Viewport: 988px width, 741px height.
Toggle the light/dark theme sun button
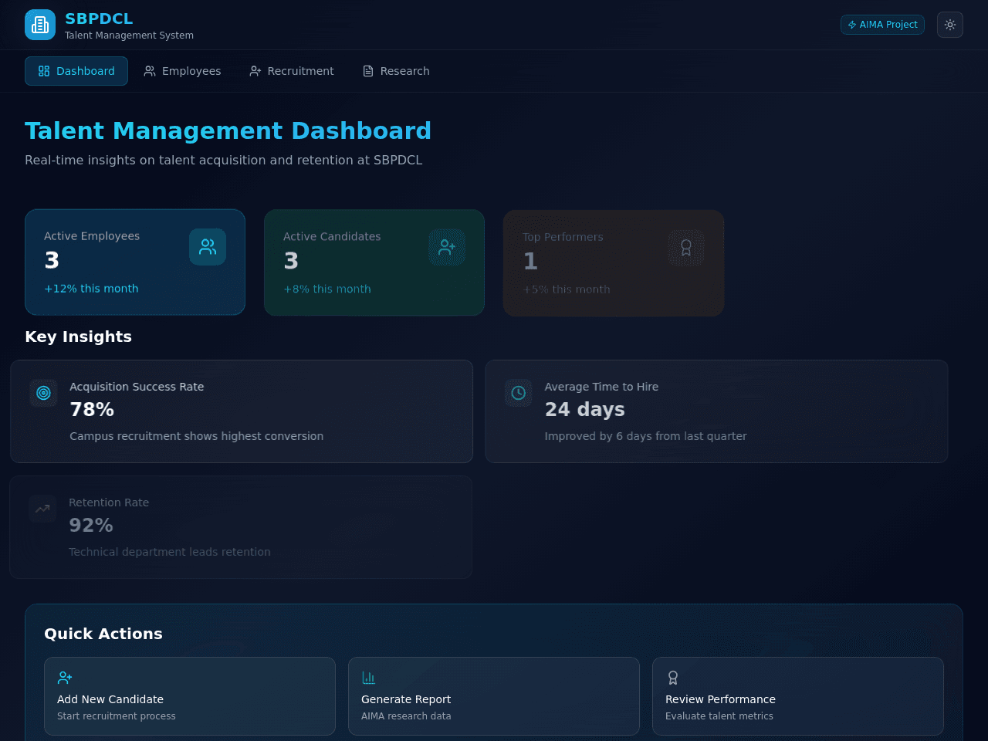(x=950, y=25)
